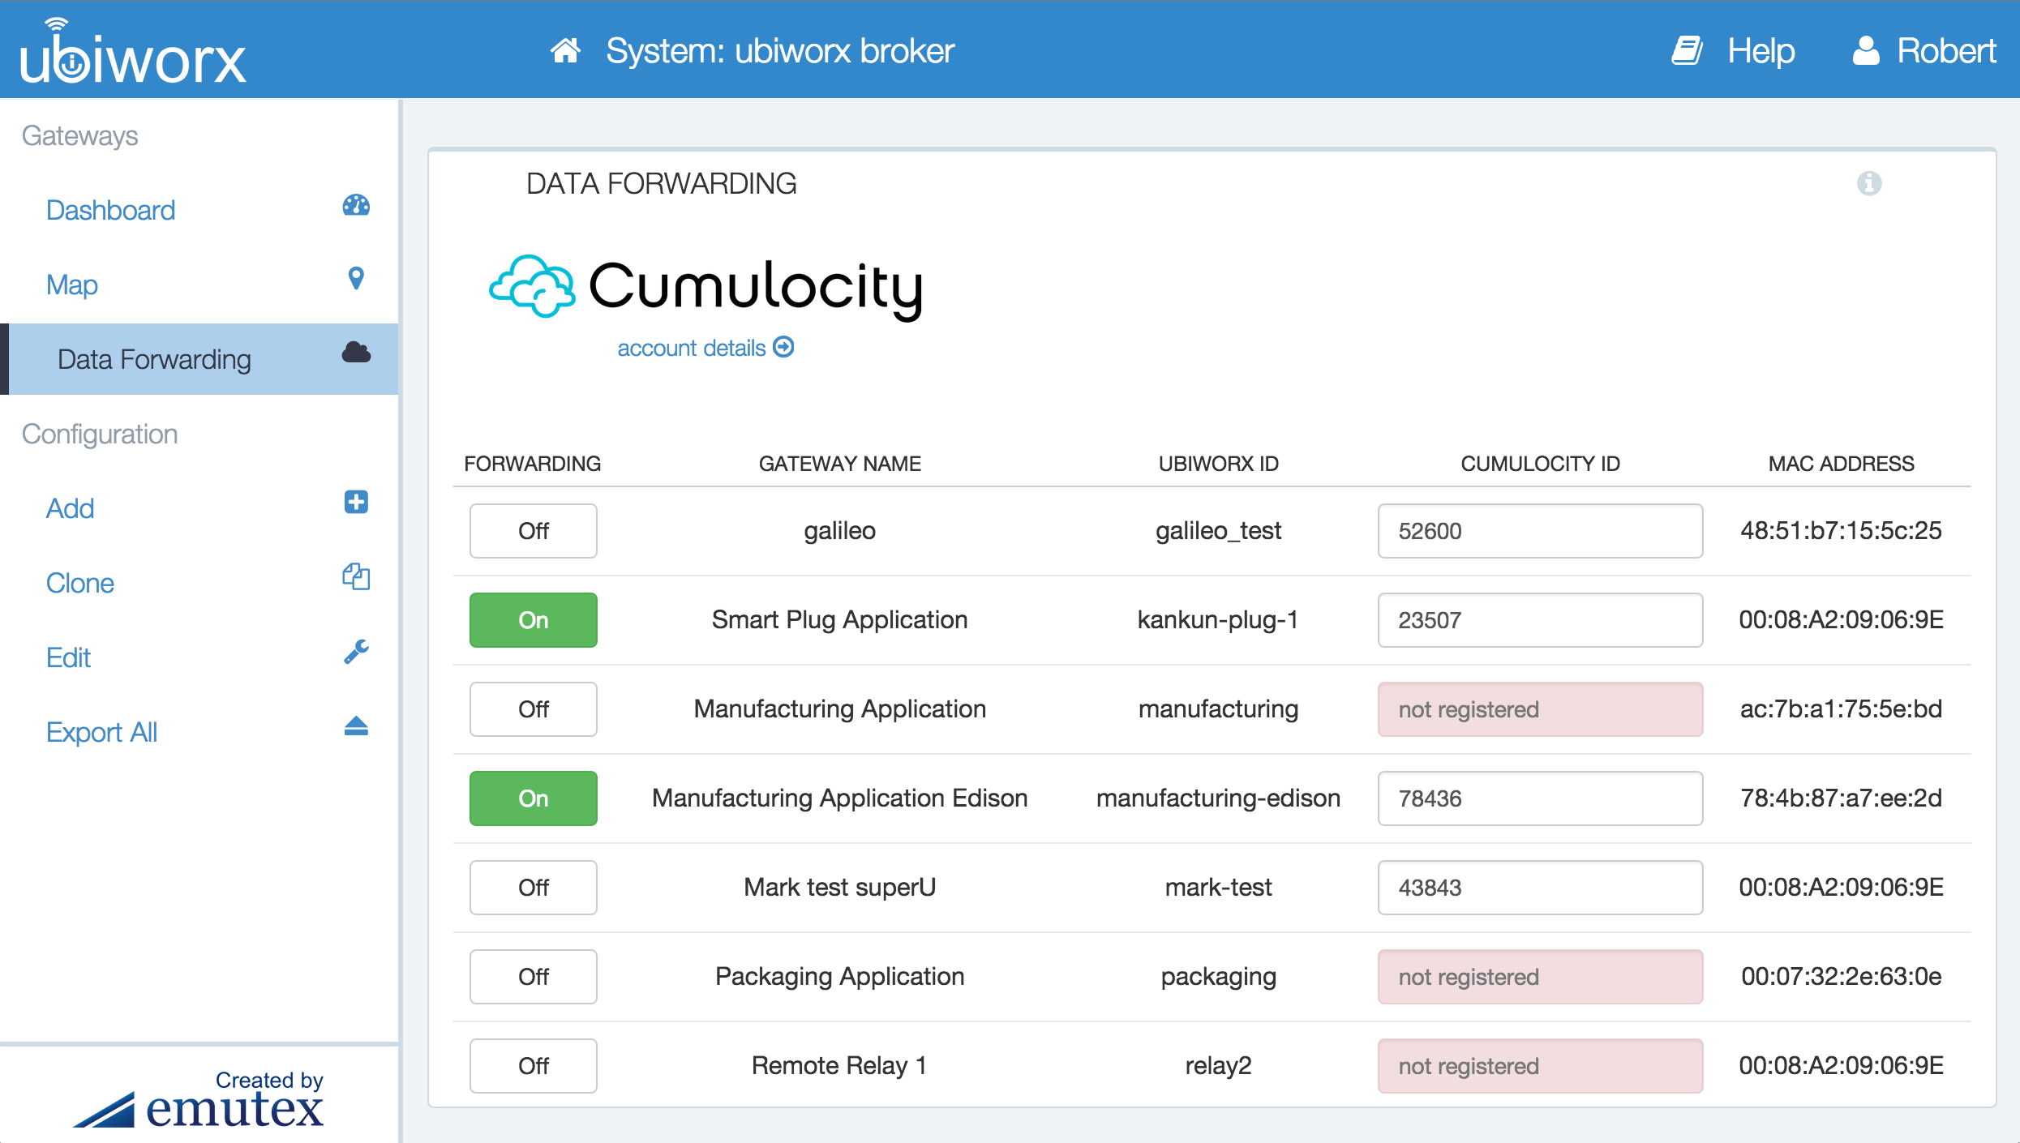Image resolution: width=2020 pixels, height=1143 pixels.
Task: Click System: ubiworx broker title
Action: point(780,50)
